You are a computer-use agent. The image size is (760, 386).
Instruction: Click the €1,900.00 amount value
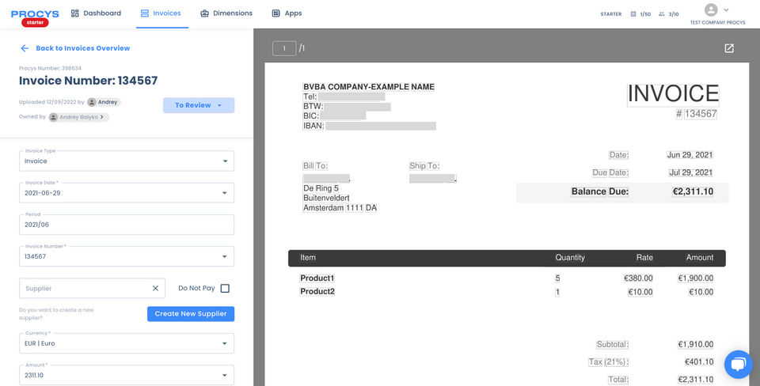click(x=696, y=278)
